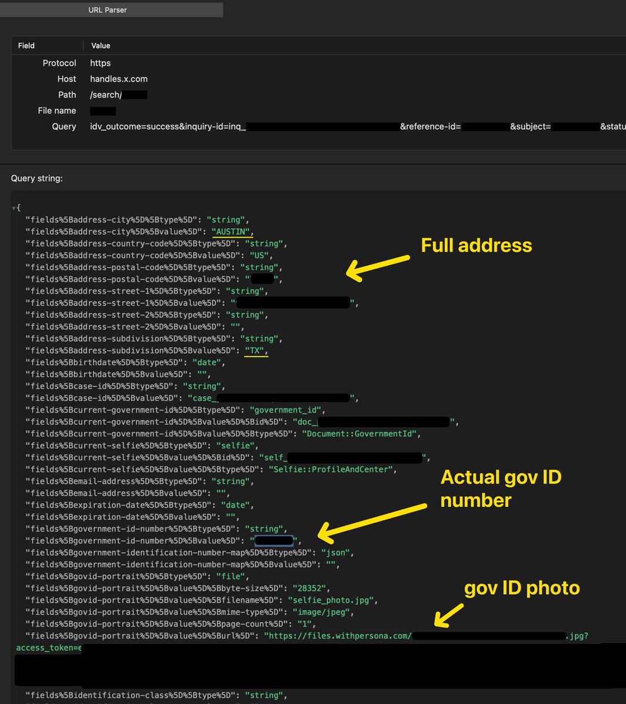Image resolution: width=626 pixels, height=704 pixels.
Task: Select the address-street-1 value key
Action: pyautogui.click(x=126, y=303)
